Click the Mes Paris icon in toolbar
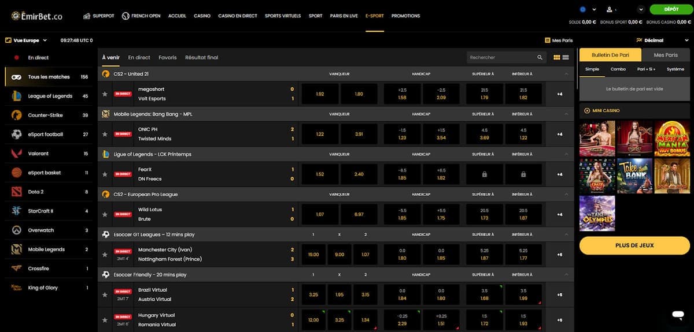This screenshot has width=694, height=332. pyautogui.click(x=548, y=40)
